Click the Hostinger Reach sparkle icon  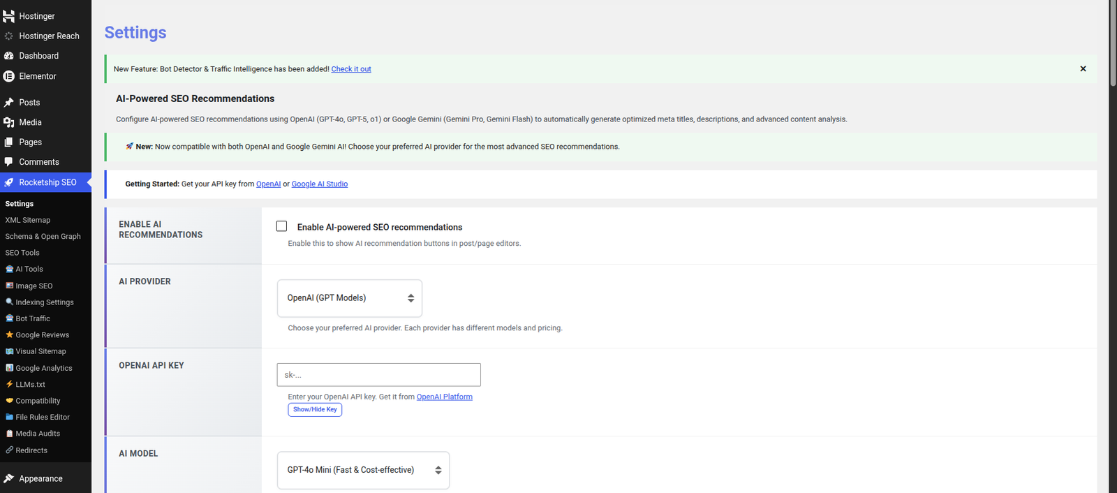[x=8, y=36]
